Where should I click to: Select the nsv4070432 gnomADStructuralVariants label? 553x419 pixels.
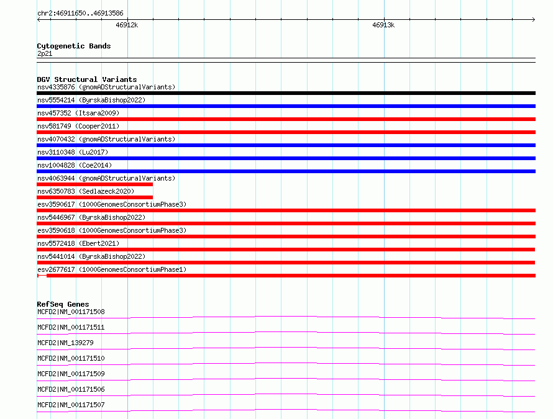coord(106,139)
